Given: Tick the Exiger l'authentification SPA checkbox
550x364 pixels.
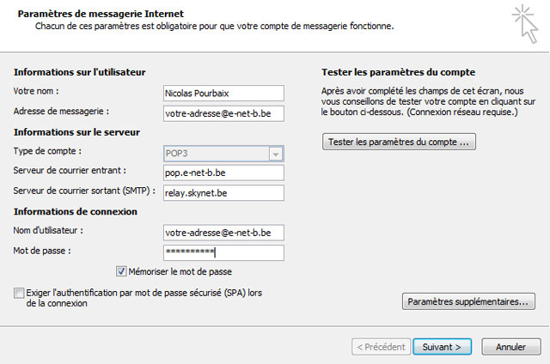Looking at the screenshot, I should tap(20, 294).
